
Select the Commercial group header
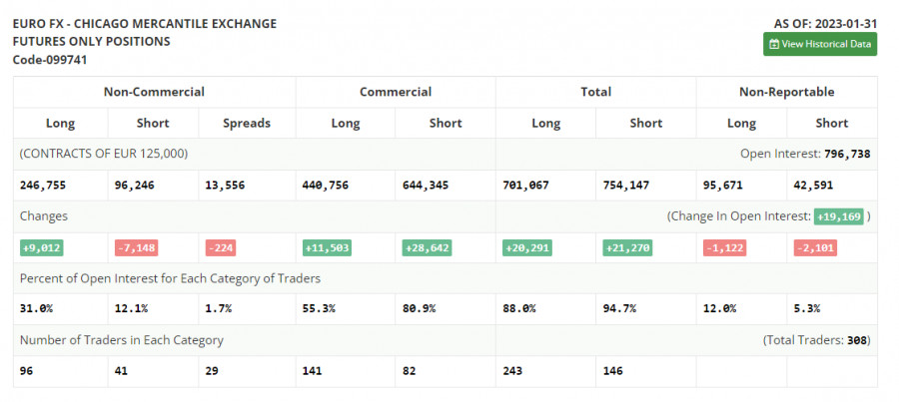point(396,92)
